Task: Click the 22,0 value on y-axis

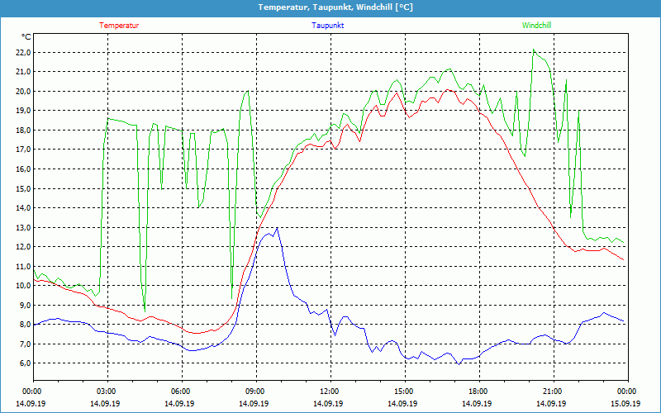Action: [x=21, y=52]
